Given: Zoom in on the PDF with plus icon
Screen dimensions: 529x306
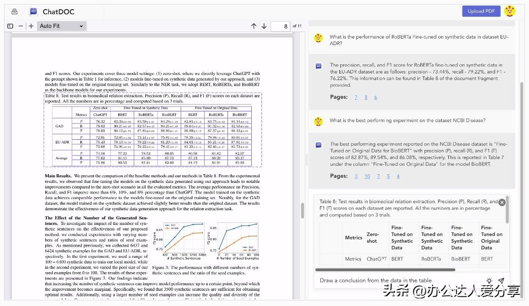Looking at the screenshot, I should [x=30, y=25].
